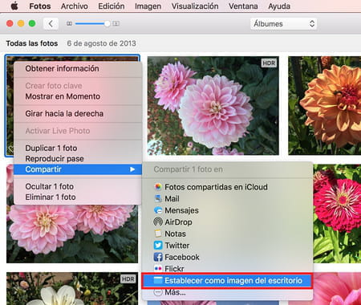The image size is (361, 305).
Task: Open the Álbumes dropdown selector
Action: pyautogui.click(x=283, y=24)
